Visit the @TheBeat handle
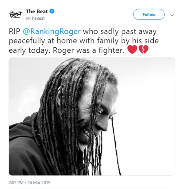The image size is (184, 189). pyautogui.click(x=35, y=18)
